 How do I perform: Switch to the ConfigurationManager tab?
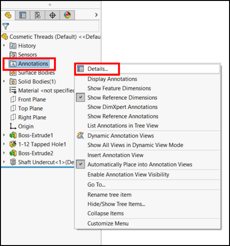pyautogui.click(x=37, y=15)
